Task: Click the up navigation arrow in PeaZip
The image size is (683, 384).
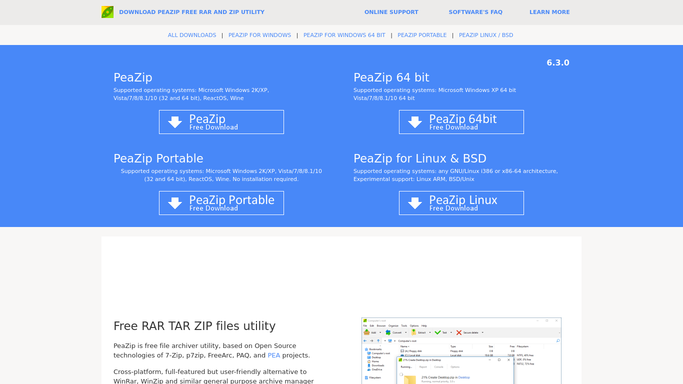Action: [378, 340]
